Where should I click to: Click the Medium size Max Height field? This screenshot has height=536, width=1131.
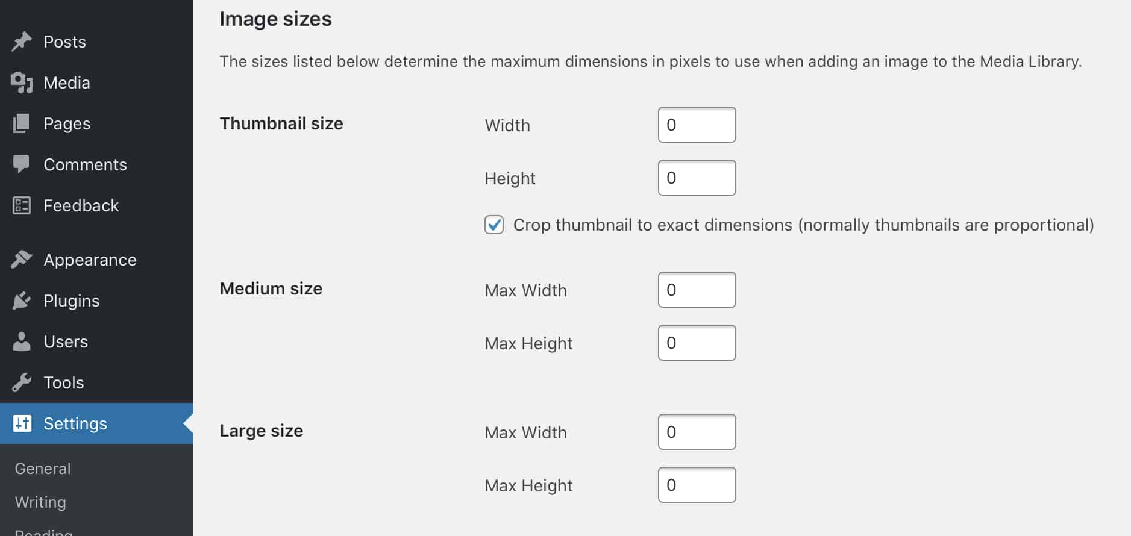[x=697, y=343]
